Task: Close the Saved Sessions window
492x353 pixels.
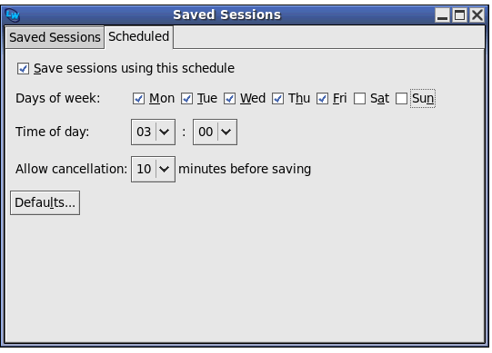Action: pos(477,15)
